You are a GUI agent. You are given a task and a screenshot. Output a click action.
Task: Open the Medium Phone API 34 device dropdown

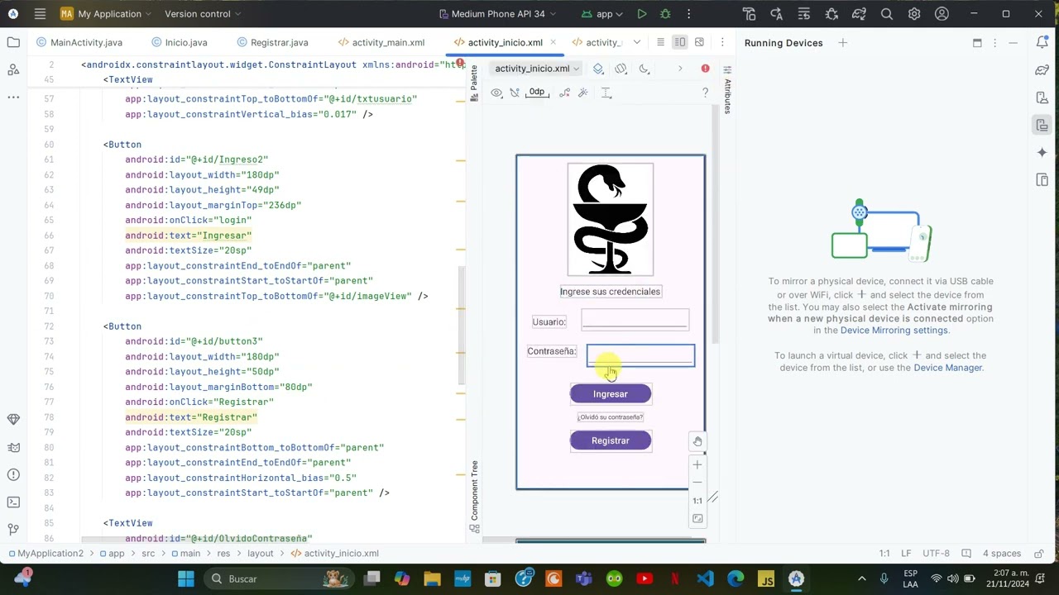point(496,14)
